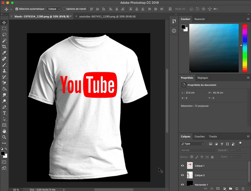The height and width of the screenshot is (191, 251).
Task: Hide the Calque 1 layer
Action: coord(182,166)
